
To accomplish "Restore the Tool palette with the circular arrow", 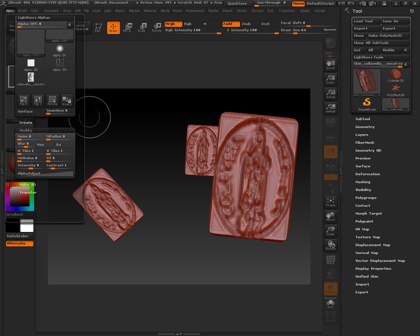I will (x=412, y=11).
